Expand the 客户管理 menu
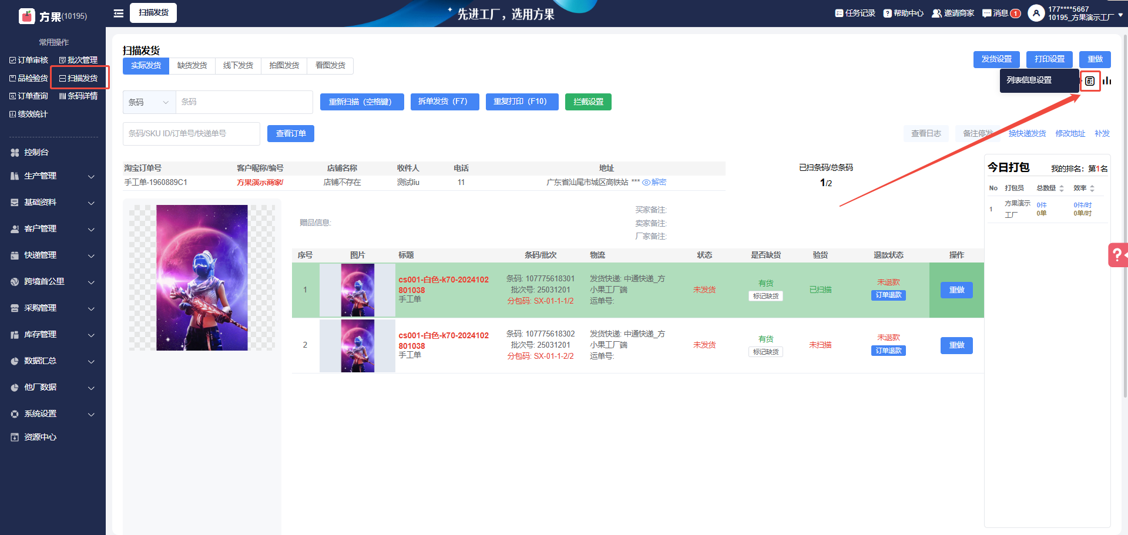1128x535 pixels. 53,228
